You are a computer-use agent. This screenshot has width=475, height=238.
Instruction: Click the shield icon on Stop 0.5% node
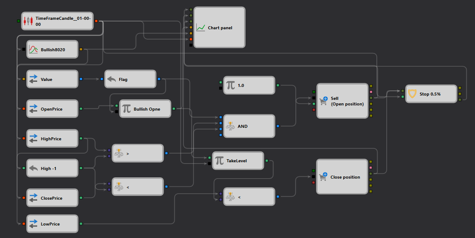tap(412, 94)
